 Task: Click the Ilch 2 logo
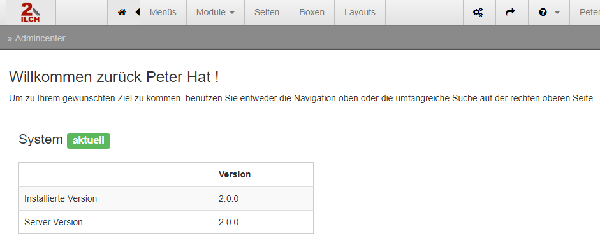[x=31, y=13]
